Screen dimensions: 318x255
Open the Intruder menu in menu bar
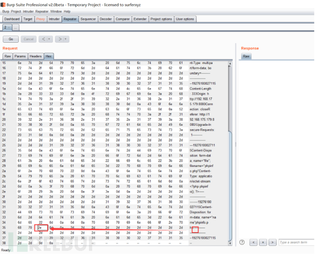tap(28, 12)
